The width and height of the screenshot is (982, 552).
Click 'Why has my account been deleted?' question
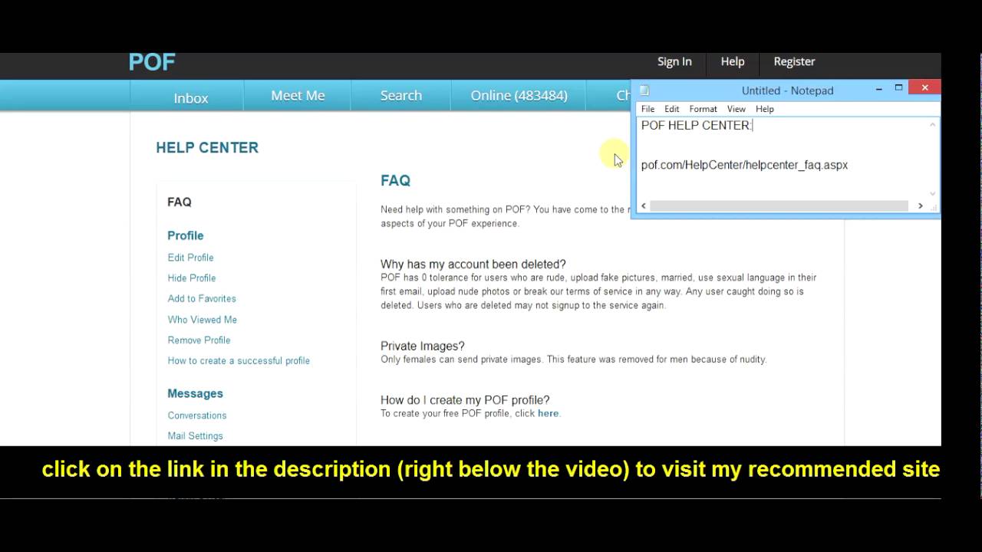[x=473, y=264]
